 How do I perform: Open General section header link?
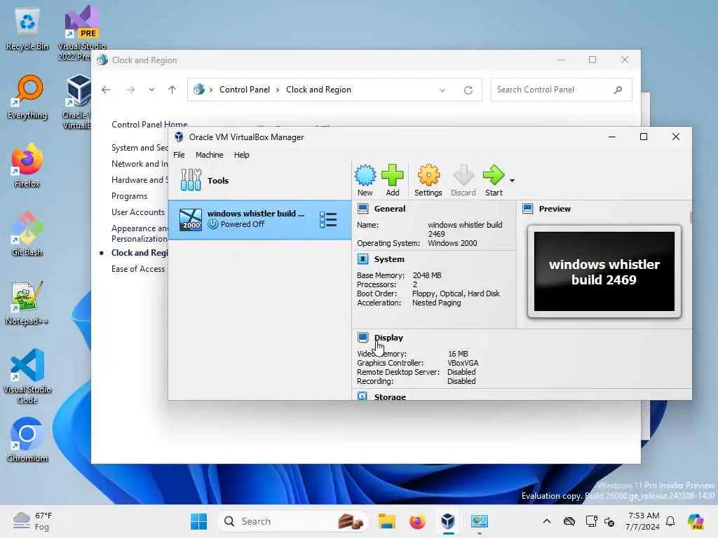coord(390,209)
